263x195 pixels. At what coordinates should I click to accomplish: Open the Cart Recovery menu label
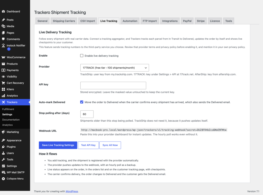pyautogui.click(x=15, y=83)
